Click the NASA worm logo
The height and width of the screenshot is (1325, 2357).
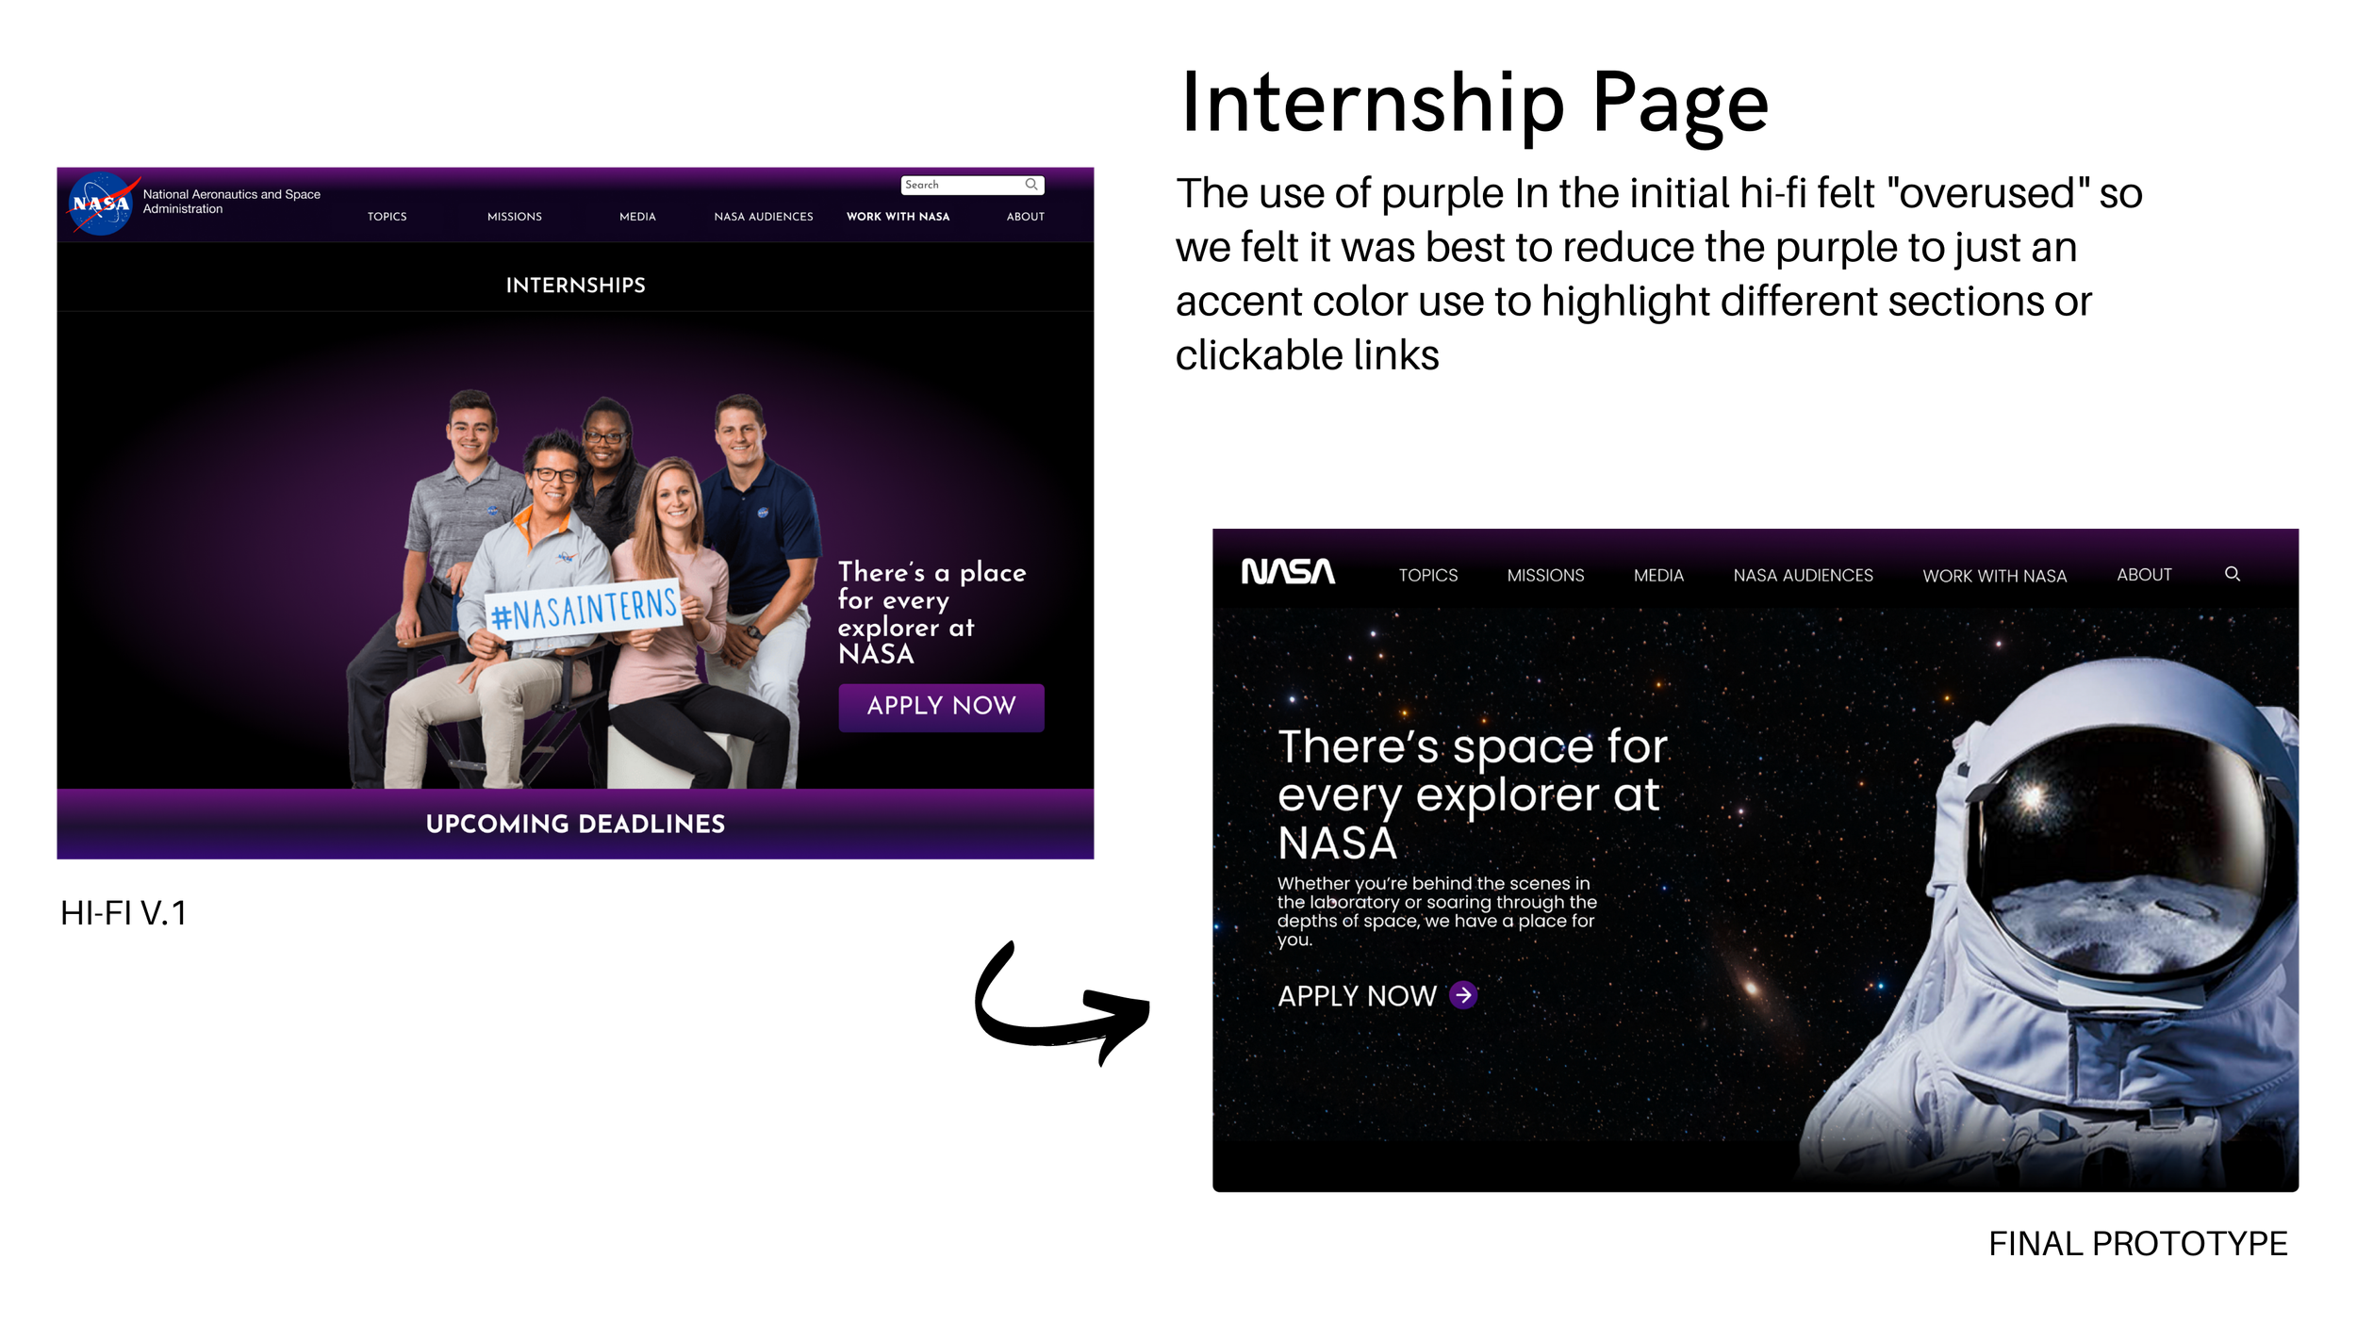click(1288, 572)
